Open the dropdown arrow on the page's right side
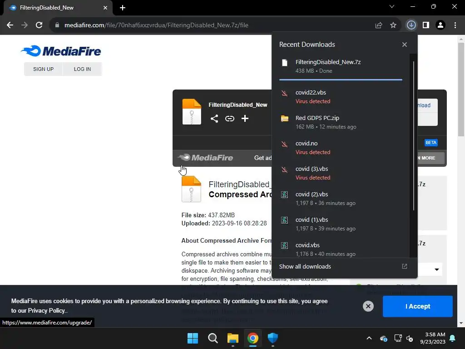The image size is (465, 349). coord(436,269)
